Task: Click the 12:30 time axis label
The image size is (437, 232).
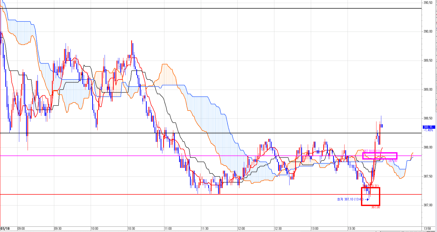Action: coord(278,229)
